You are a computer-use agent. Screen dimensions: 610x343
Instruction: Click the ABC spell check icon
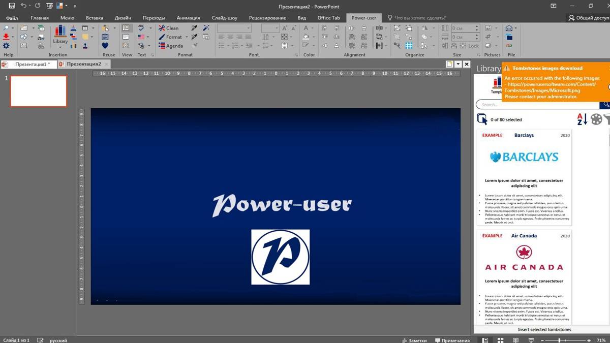click(141, 28)
